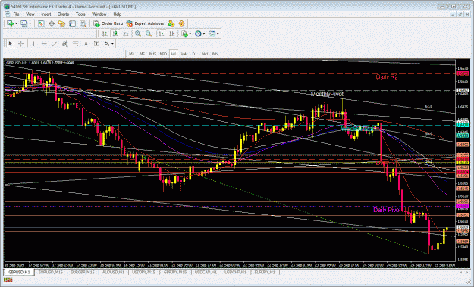The height and width of the screenshot is (287, 474).
Task: Open the Help menu
Action: (118, 14)
